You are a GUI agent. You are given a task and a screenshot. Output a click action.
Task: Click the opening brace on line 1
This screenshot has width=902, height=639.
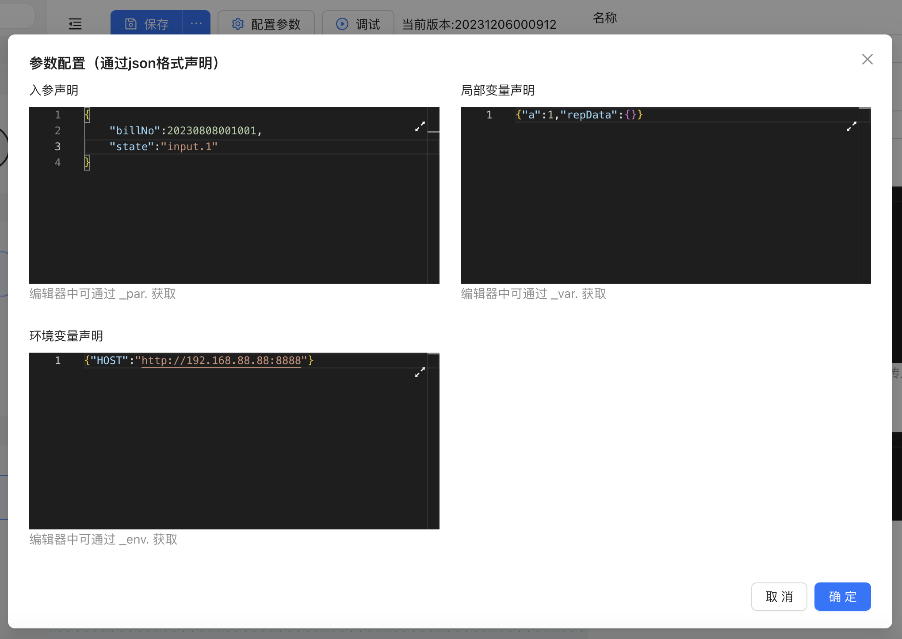pyautogui.click(x=87, y=115)
